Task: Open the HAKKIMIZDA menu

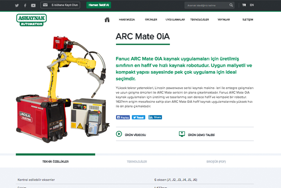Action: [127, 19]
